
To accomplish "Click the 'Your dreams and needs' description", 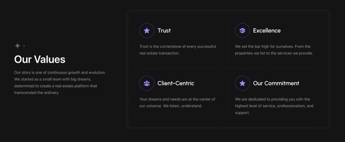I will [177, 103].
